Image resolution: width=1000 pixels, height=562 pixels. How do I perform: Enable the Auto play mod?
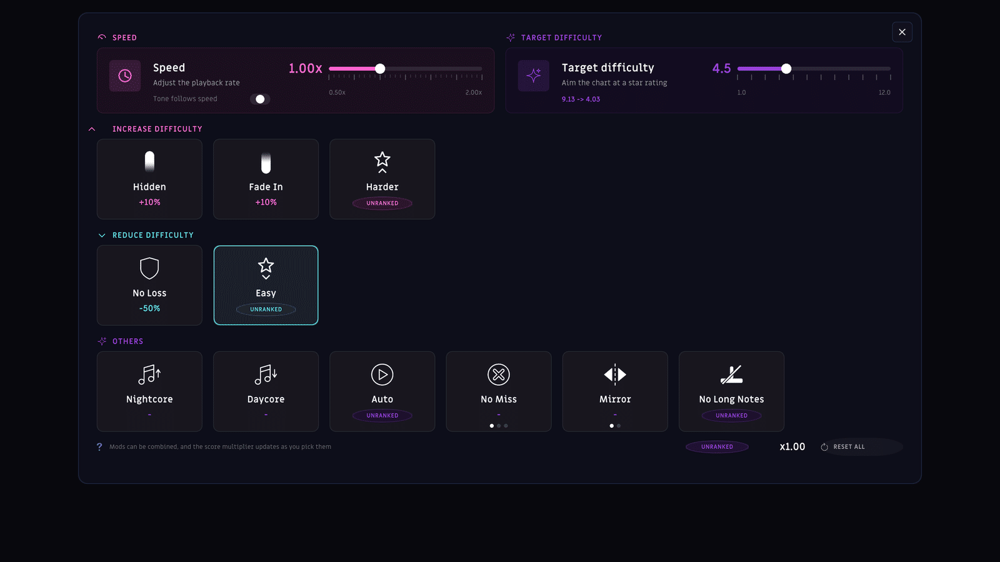[382, 392]
